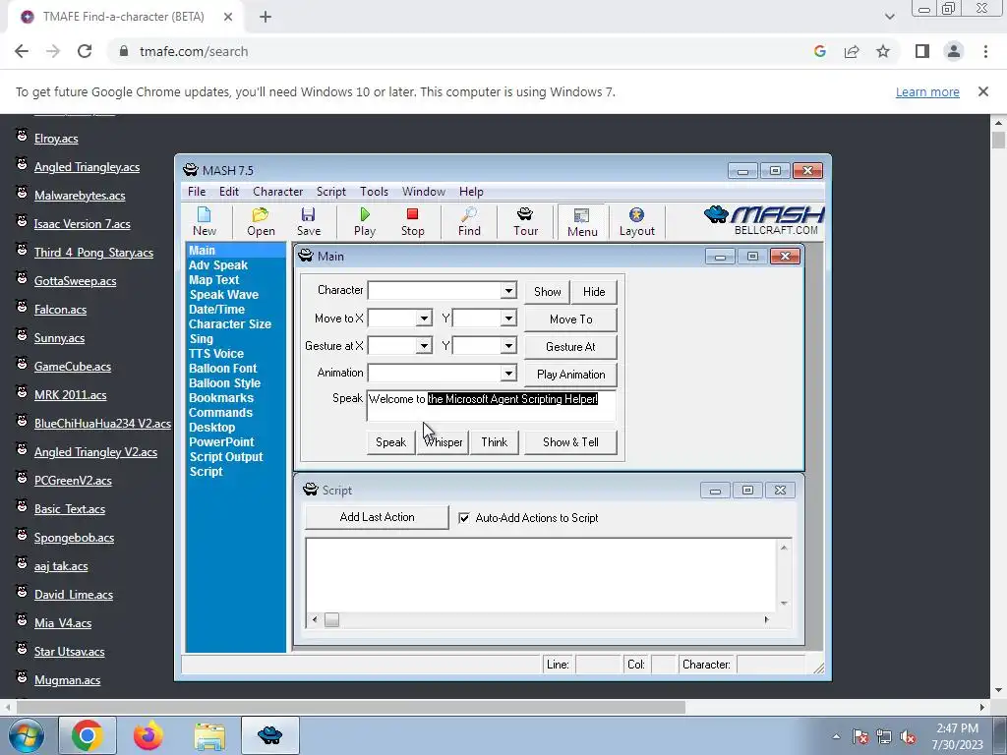
Task: Click the Script output text area
Action: coord(542,575)
